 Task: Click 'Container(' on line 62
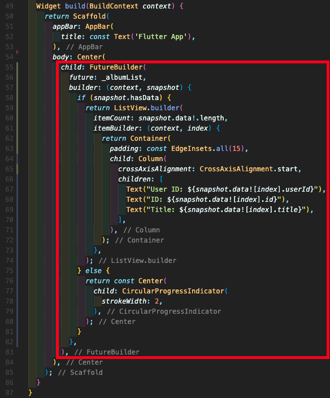click(x=150, y=139)
